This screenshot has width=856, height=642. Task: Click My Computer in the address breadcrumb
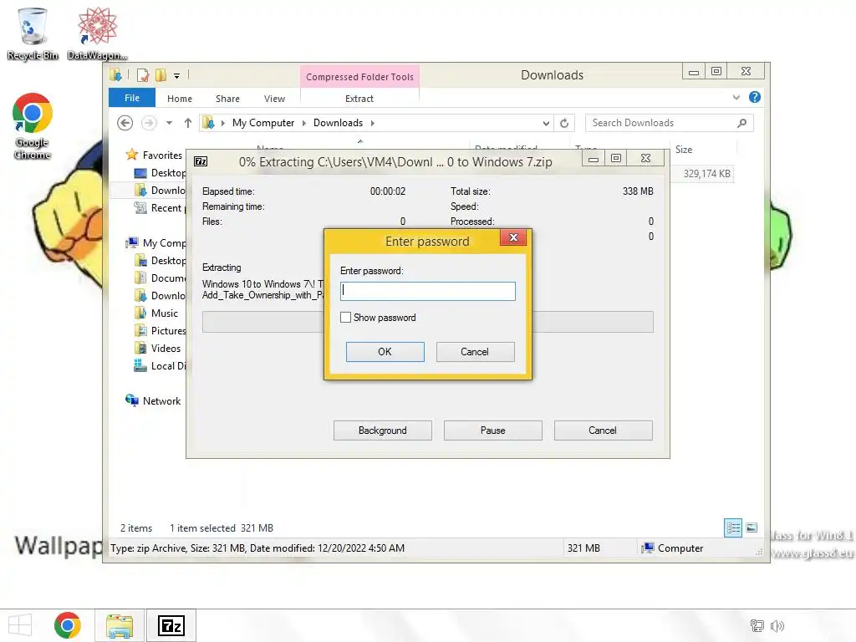(x=263, y=123)
